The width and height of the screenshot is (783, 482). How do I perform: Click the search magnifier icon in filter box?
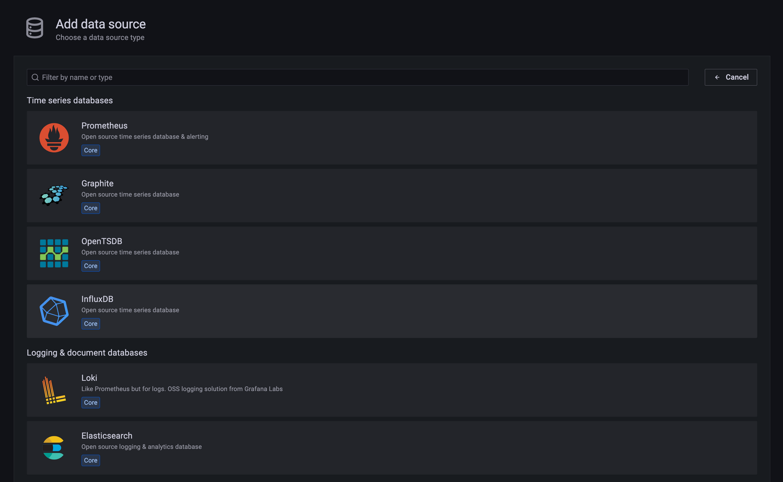[35, 78]
